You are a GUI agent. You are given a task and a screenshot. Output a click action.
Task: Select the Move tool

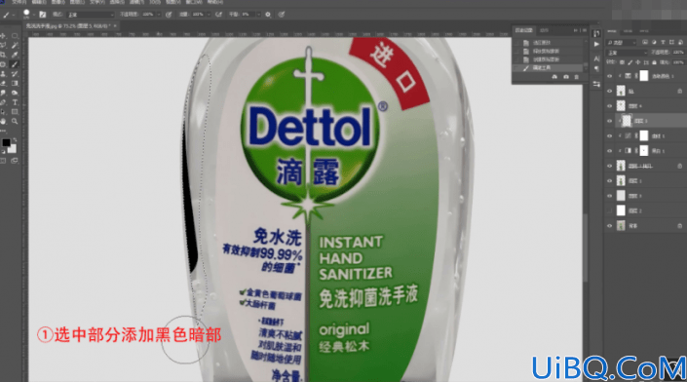pos(4,36)
